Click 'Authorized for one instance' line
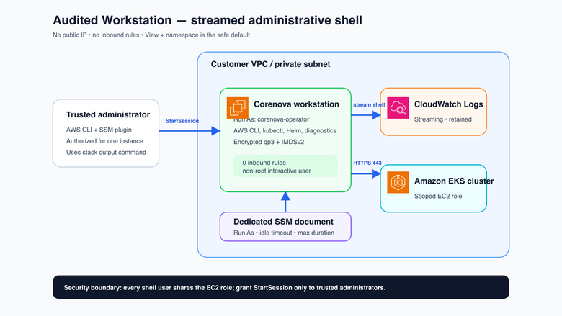Viewport: 562px width, 316px height. 104,141
